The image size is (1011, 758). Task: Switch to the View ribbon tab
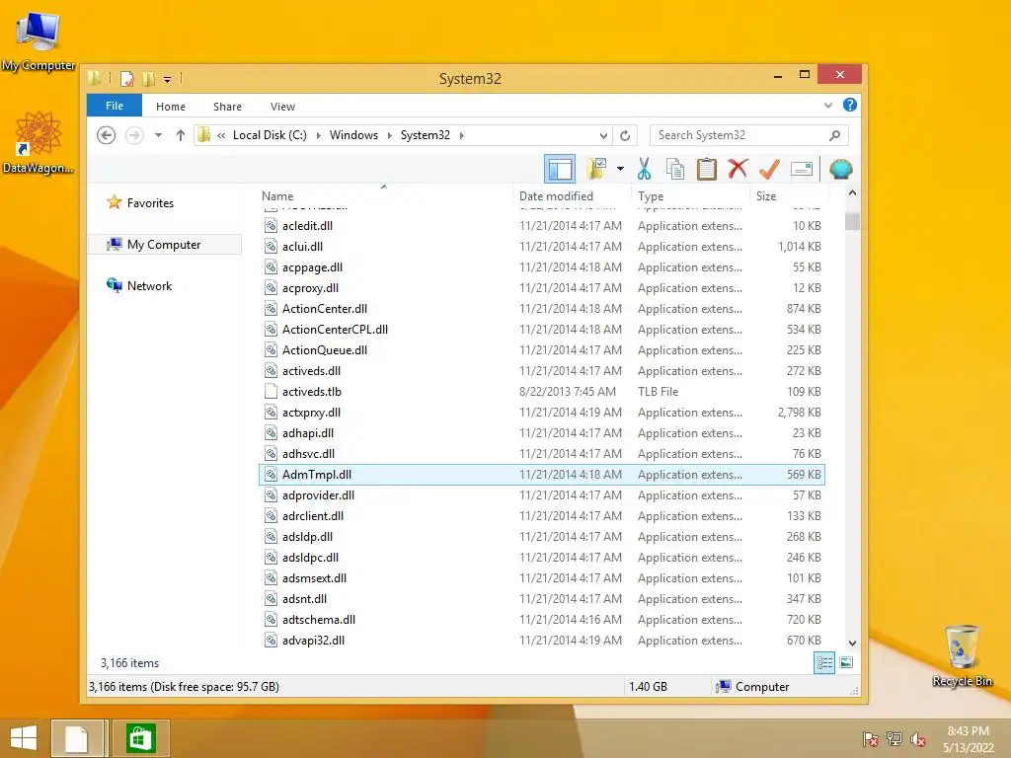[x=282, y=107]
